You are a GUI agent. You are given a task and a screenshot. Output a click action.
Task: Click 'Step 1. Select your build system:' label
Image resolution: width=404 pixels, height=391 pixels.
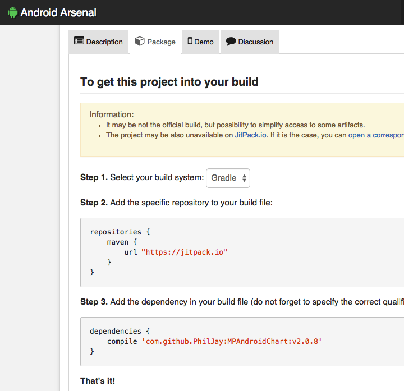[142, 177]
